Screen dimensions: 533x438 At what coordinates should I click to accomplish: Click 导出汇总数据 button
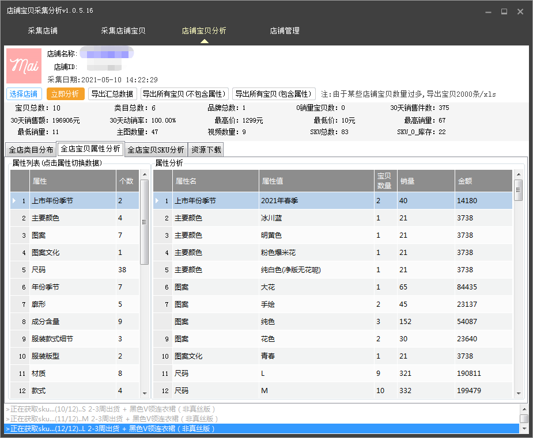point(112,94)
